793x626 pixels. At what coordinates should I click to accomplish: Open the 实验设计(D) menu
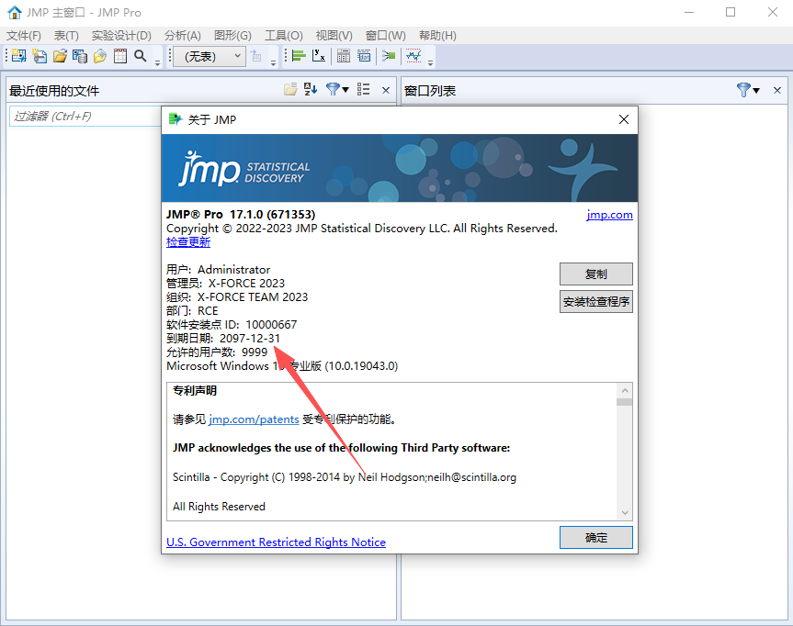click(121, 36)
